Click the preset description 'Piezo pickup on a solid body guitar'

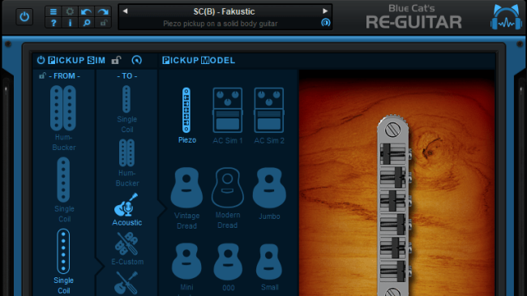pyautogui.click(x=221, y=24)
